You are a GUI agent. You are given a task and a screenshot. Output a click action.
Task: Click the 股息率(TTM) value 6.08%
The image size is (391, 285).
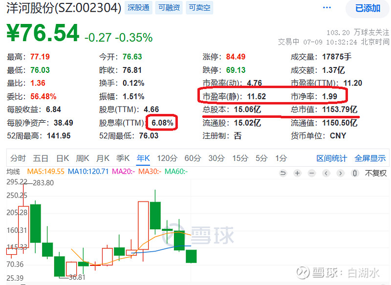(x=162, y=123)
